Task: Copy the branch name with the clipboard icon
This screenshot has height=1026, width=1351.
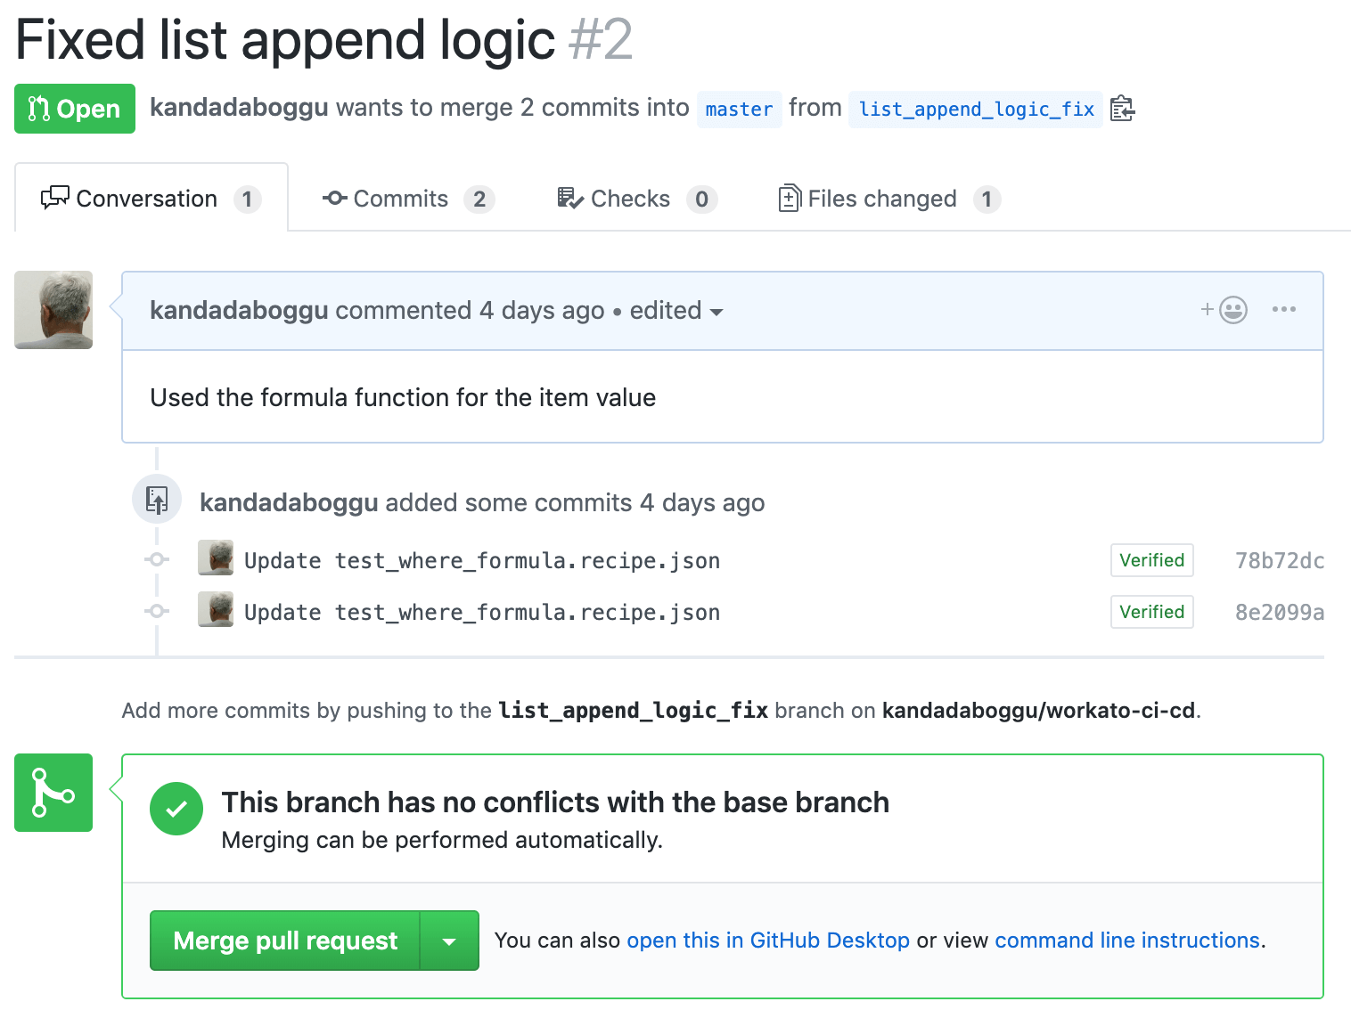Action: point(1122,109)
